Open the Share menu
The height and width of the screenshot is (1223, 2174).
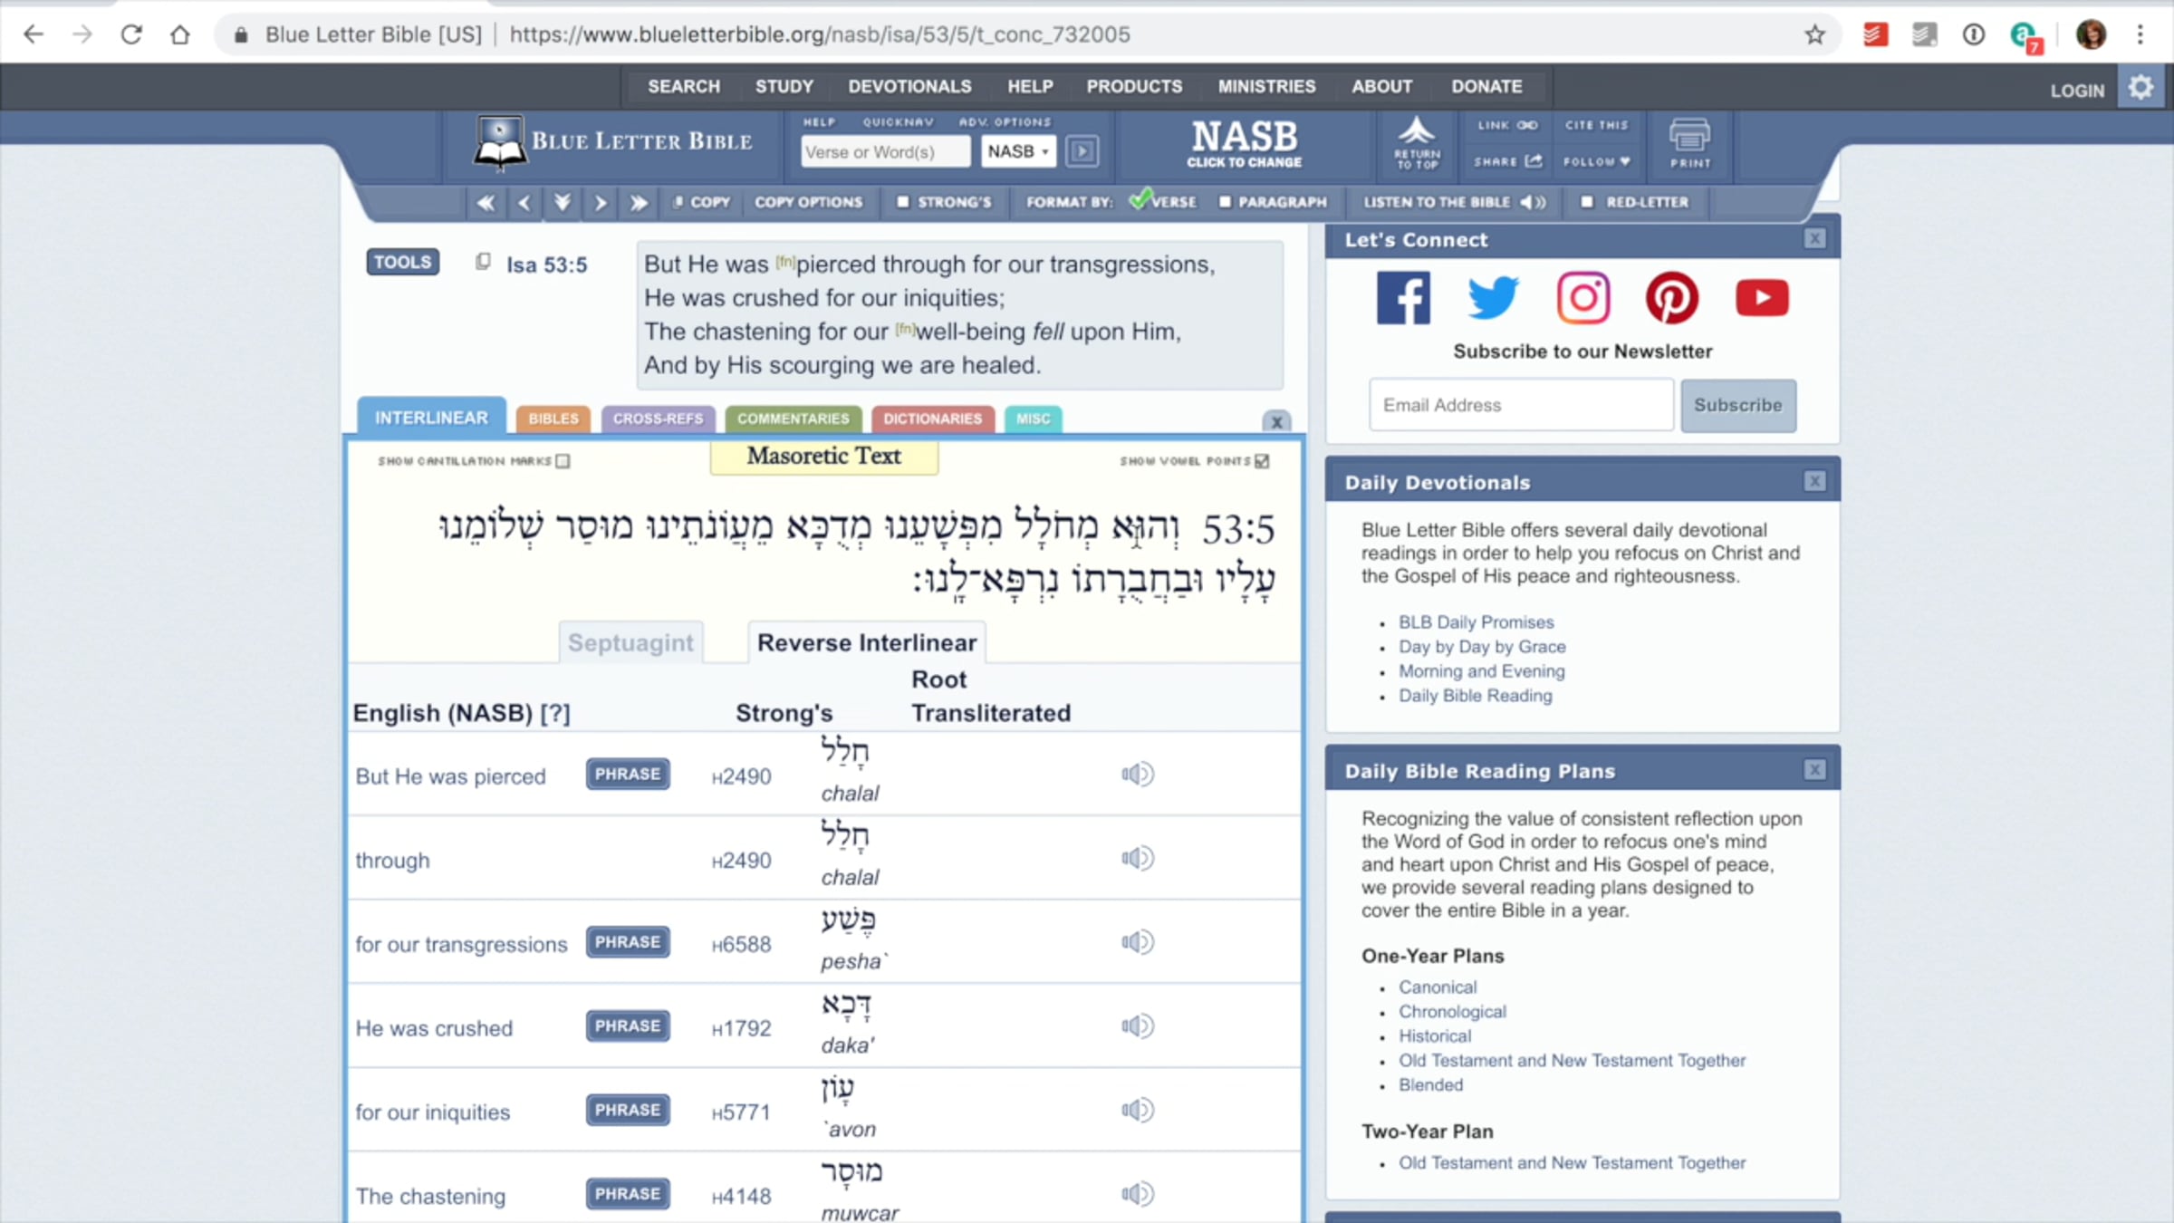[1508, 161]
